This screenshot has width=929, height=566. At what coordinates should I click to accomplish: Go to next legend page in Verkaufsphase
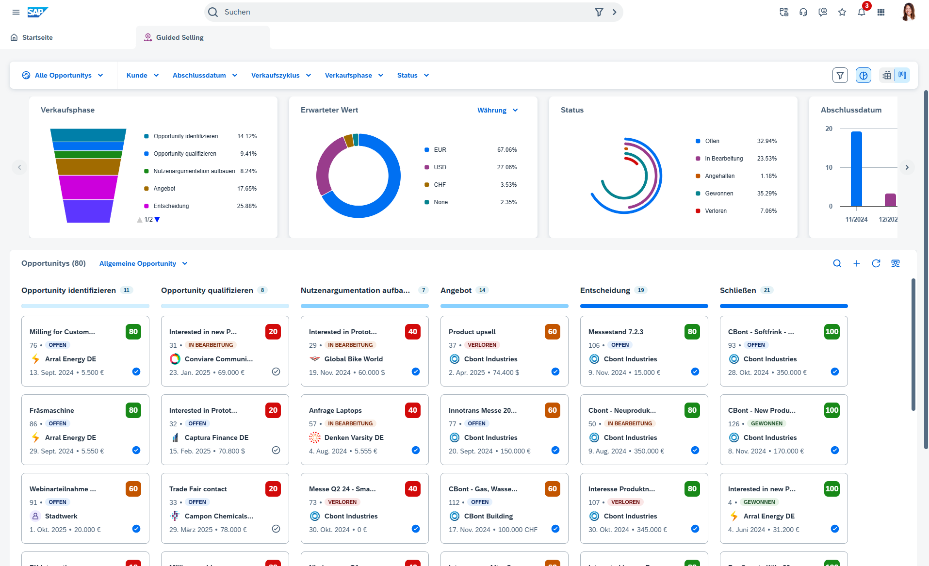(157, 220)
